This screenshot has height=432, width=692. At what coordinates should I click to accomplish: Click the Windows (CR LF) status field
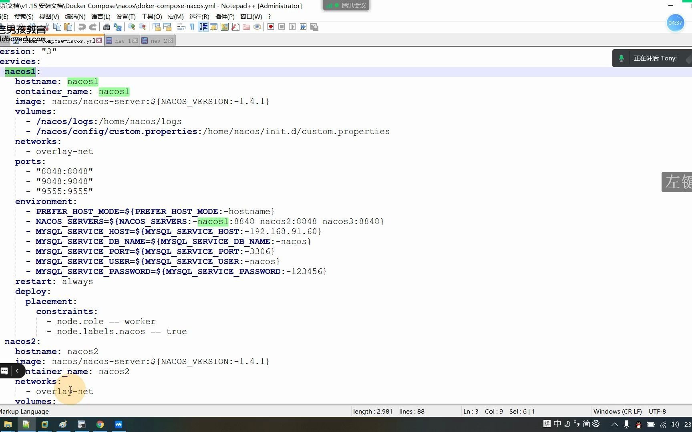(x=618, y=411)
